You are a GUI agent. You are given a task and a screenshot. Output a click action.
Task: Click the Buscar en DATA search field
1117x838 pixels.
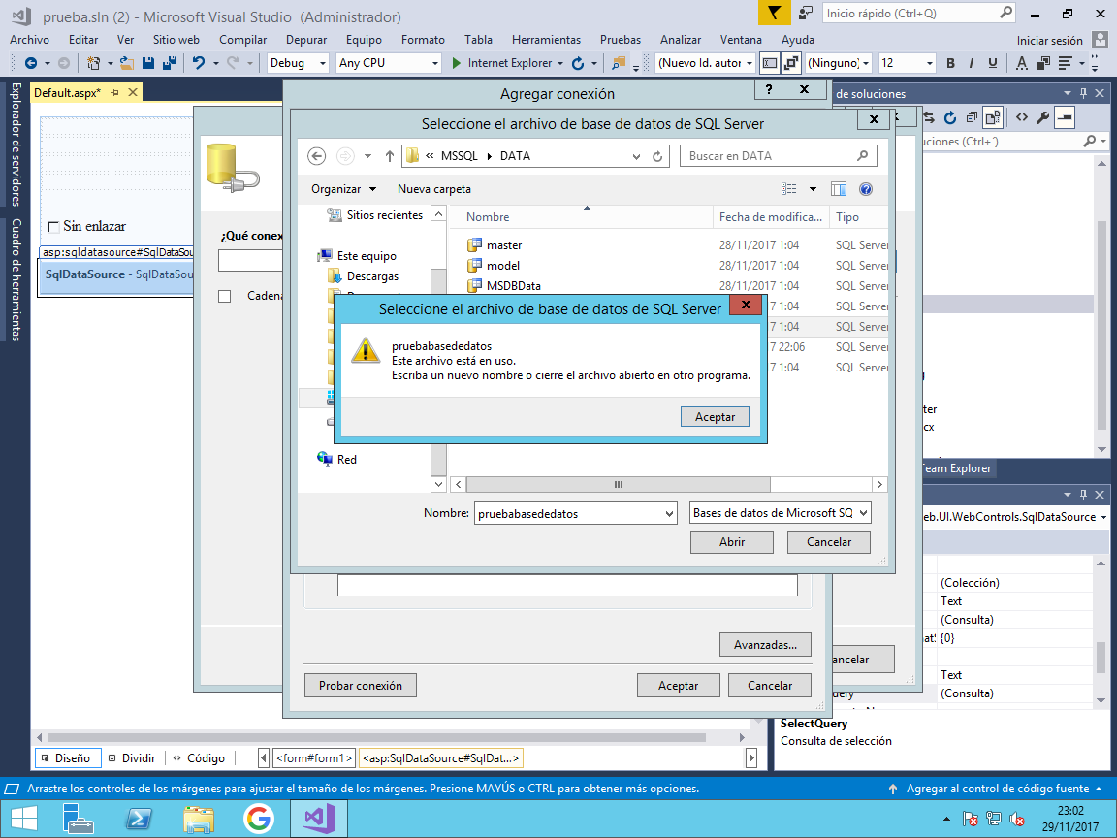778,156
